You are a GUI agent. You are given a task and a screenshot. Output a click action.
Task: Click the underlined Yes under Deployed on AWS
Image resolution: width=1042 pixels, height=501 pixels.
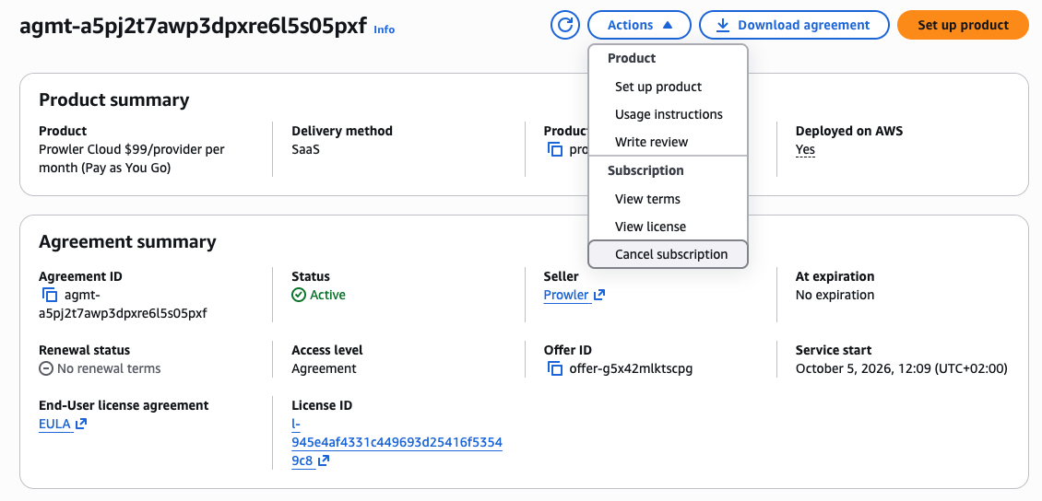(x=805, y=149)
